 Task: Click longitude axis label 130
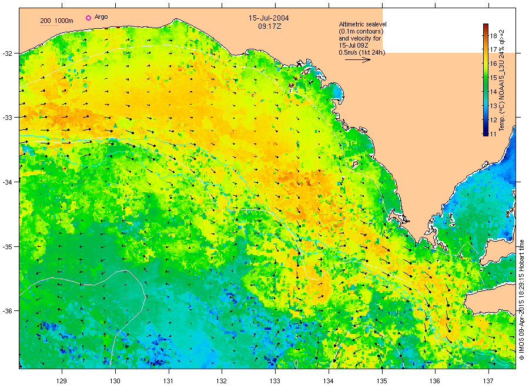click(115, 382)
